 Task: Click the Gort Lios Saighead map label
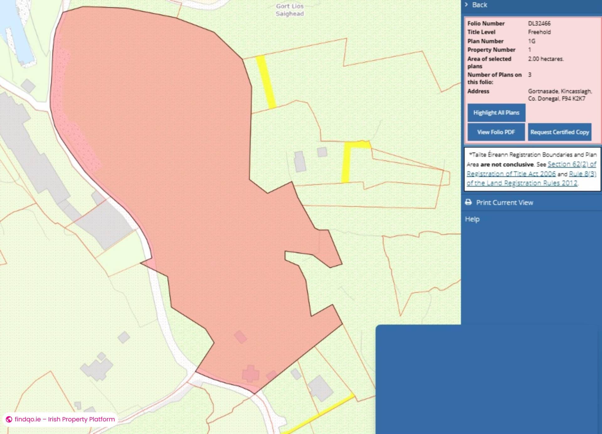(290, 10)
